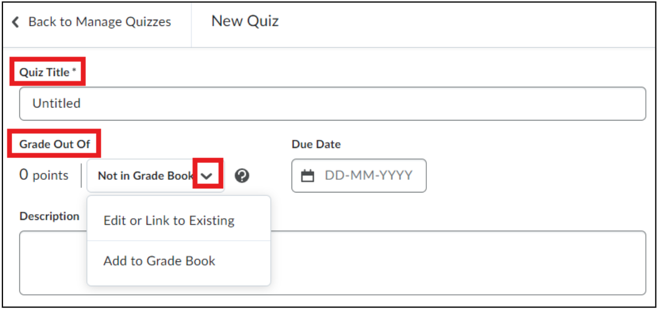Choose Add to Grade Book option
The image size is (658, 310).
click(159, 261)
